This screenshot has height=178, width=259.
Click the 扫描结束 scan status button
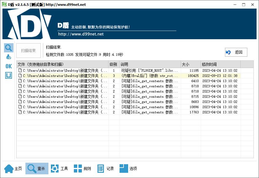[28, 51]
